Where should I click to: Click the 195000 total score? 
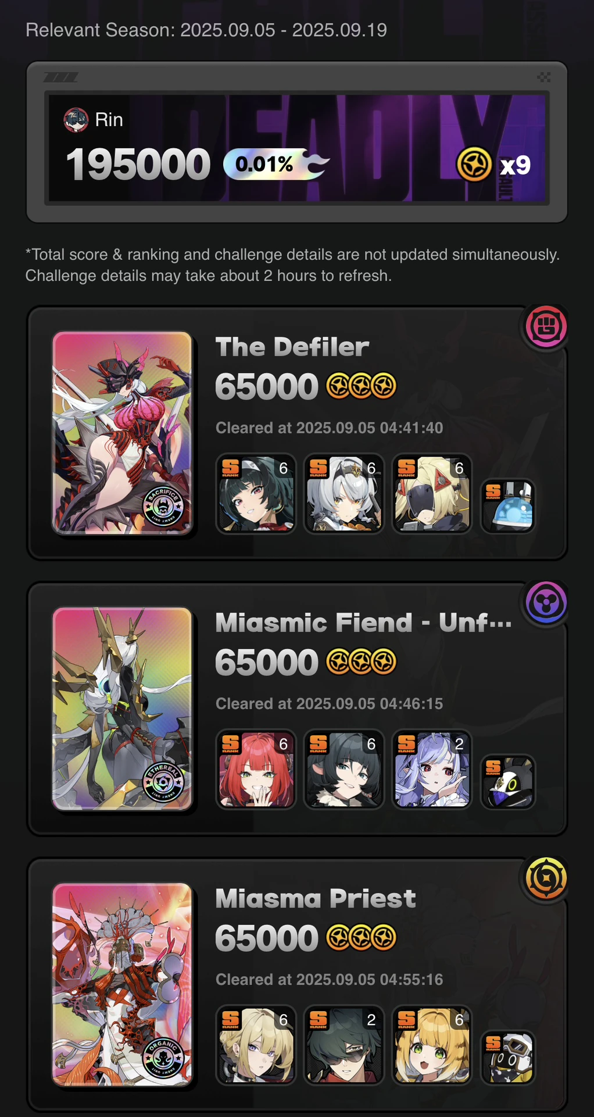(x=138, y=164)
